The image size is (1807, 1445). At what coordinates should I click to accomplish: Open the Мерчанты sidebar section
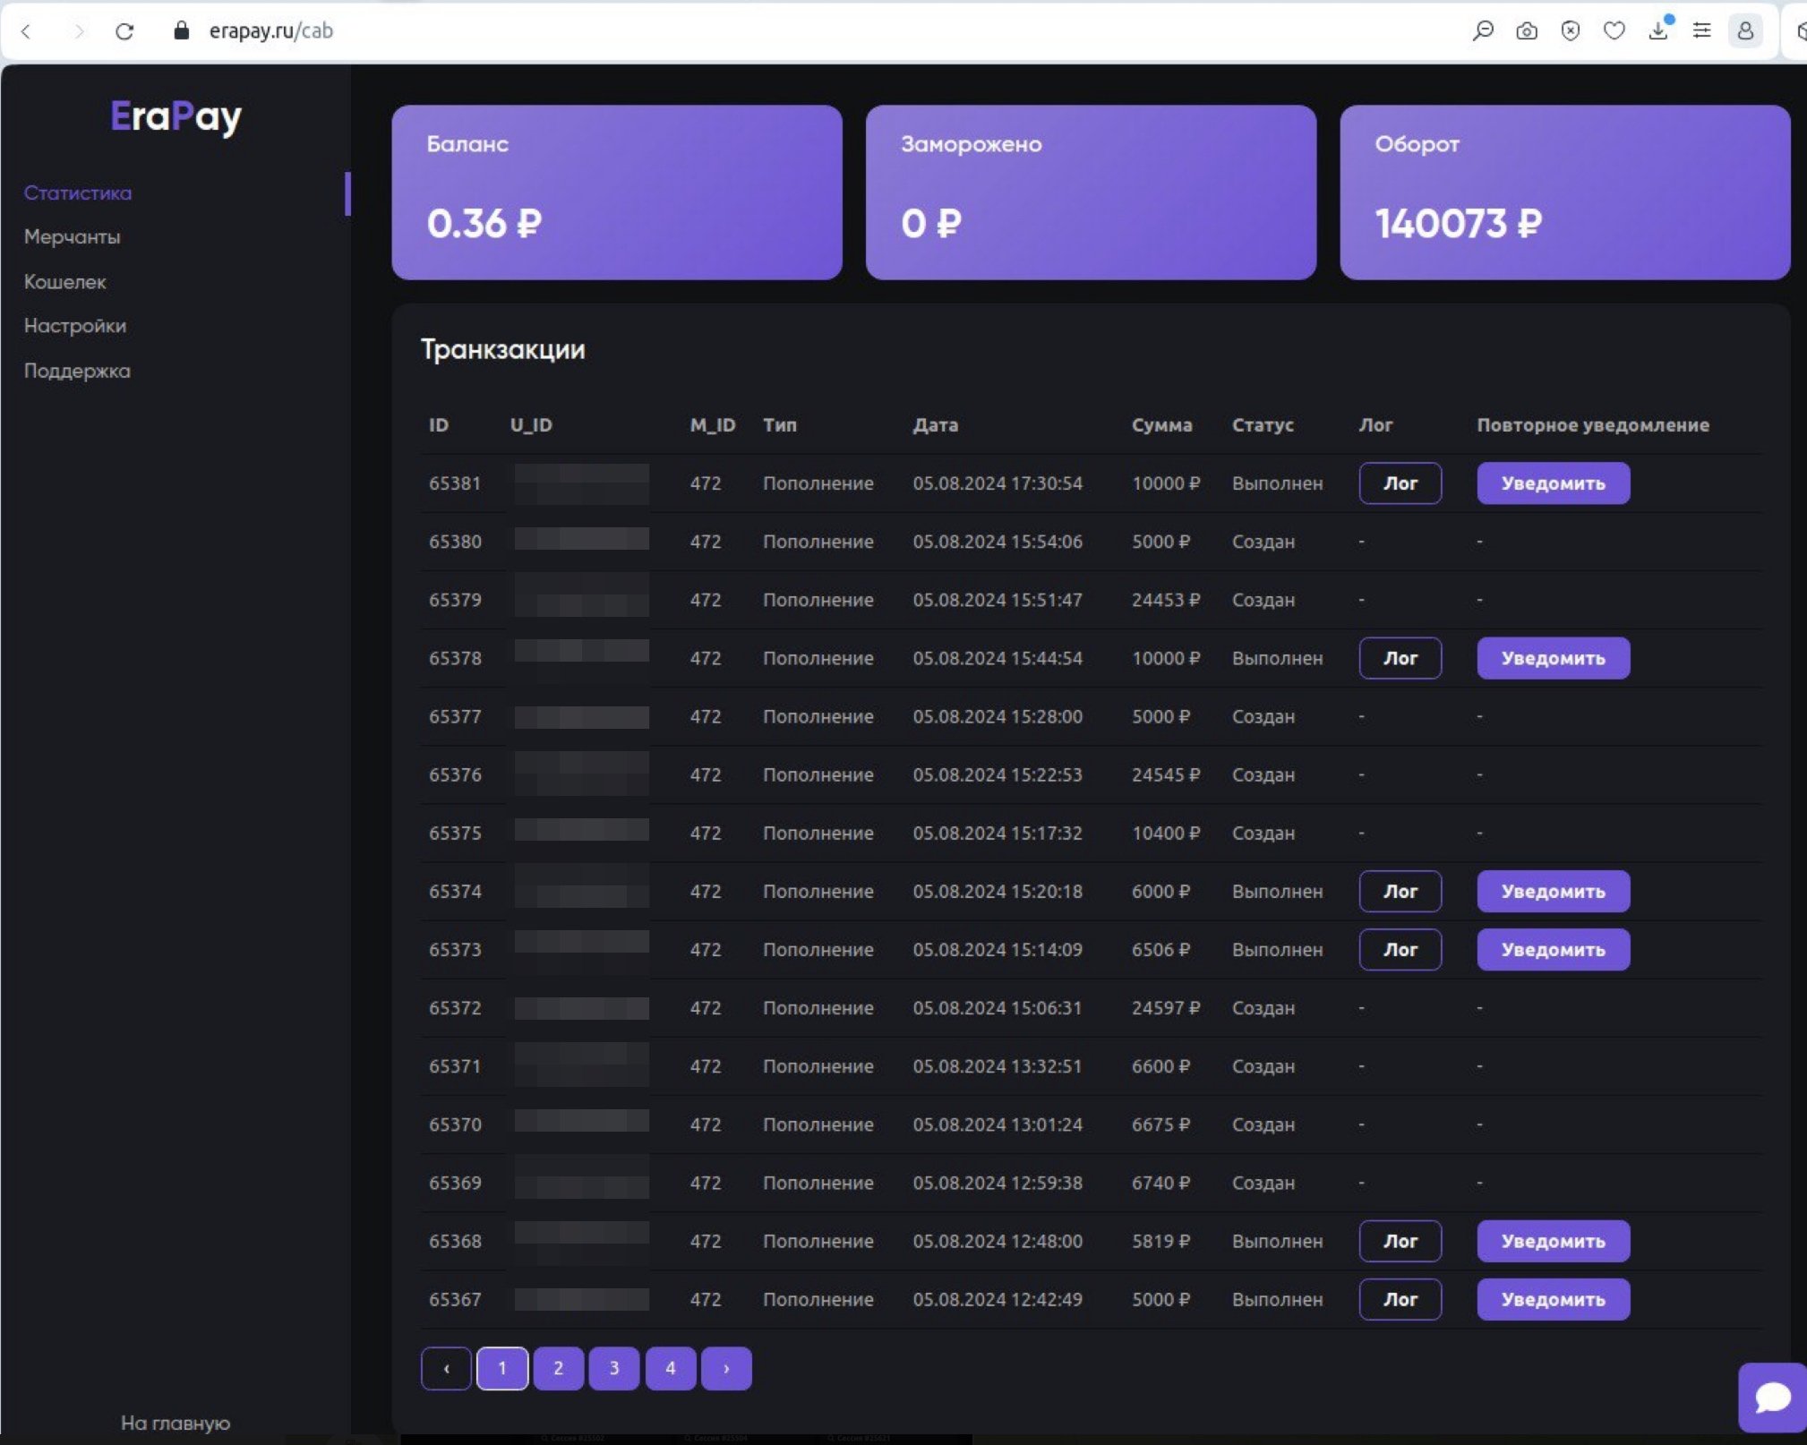click(x=72, y=237)
